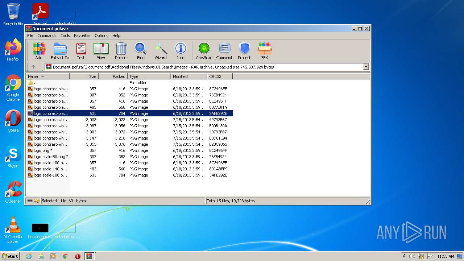This screenshot has height=261, width=464.
Task: Click the Delete trash can icon
Action: 121,51
